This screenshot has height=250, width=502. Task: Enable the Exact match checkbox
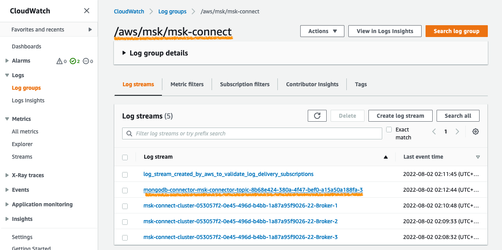[389, 130]
